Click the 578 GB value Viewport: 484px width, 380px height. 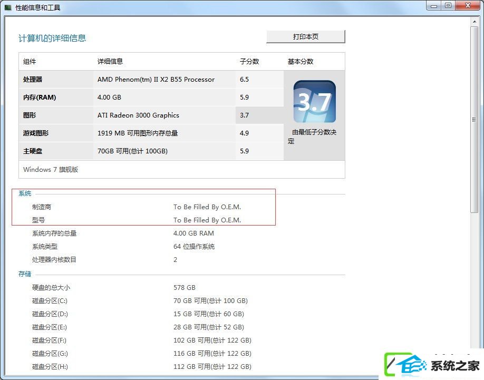click(x=185, y=287)
